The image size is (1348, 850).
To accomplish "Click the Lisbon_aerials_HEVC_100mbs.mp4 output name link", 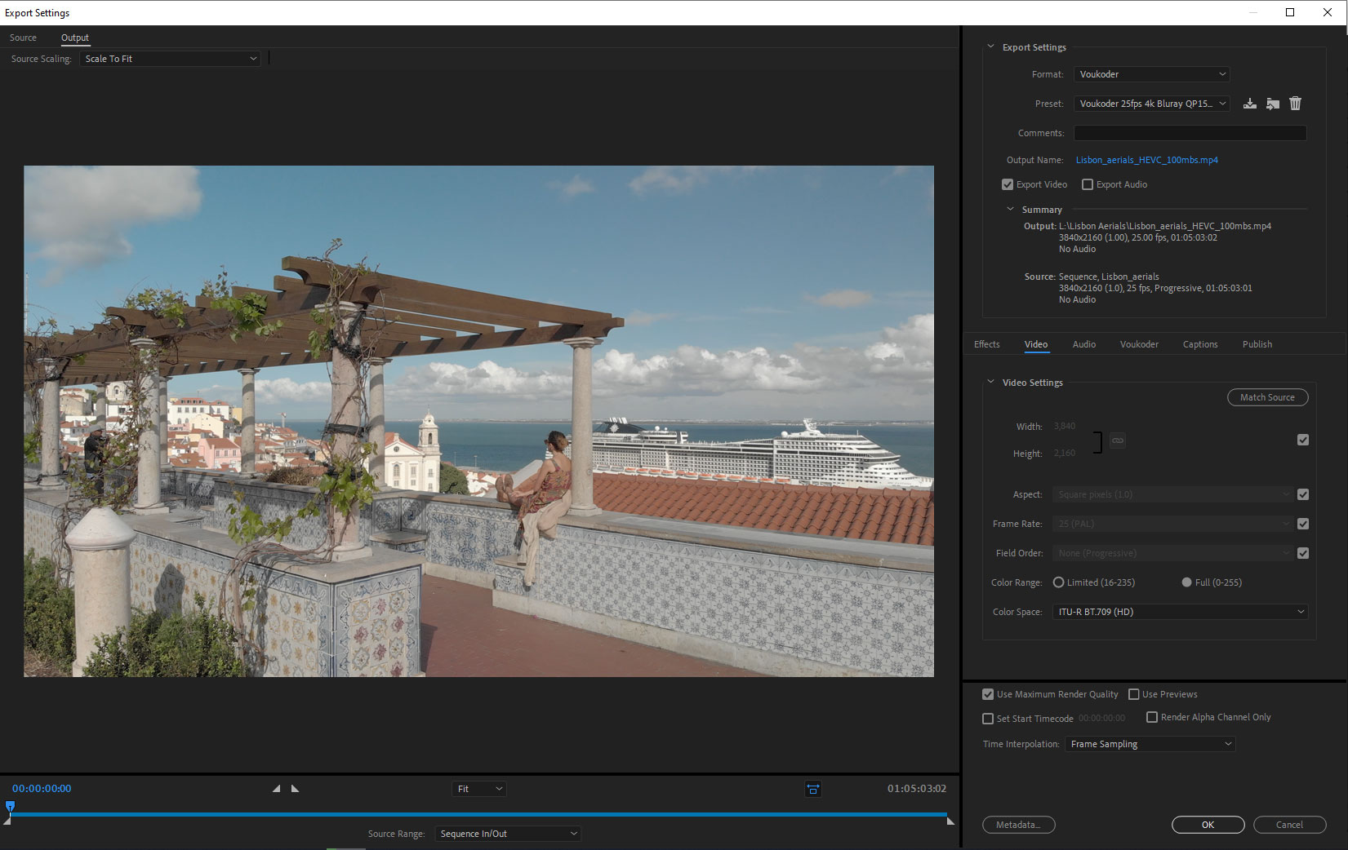I will pos(1146,160).
